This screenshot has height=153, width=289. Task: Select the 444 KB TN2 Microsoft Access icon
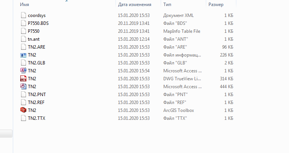click(x=23, y=87)
